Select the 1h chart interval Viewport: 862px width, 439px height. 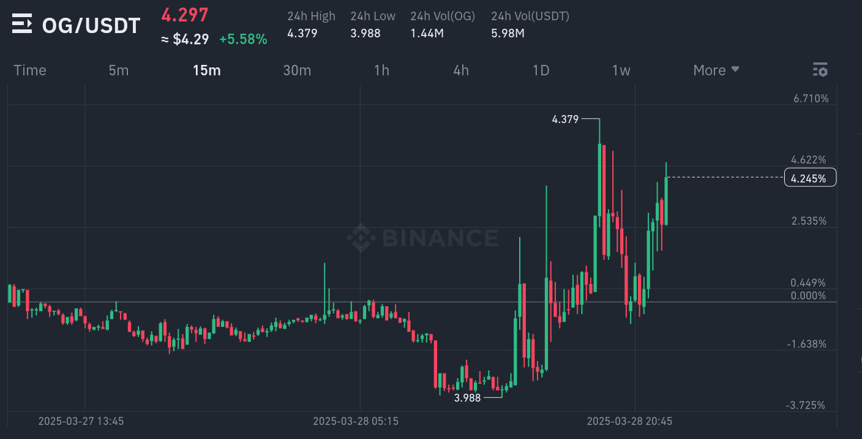(x=381, y=70)
